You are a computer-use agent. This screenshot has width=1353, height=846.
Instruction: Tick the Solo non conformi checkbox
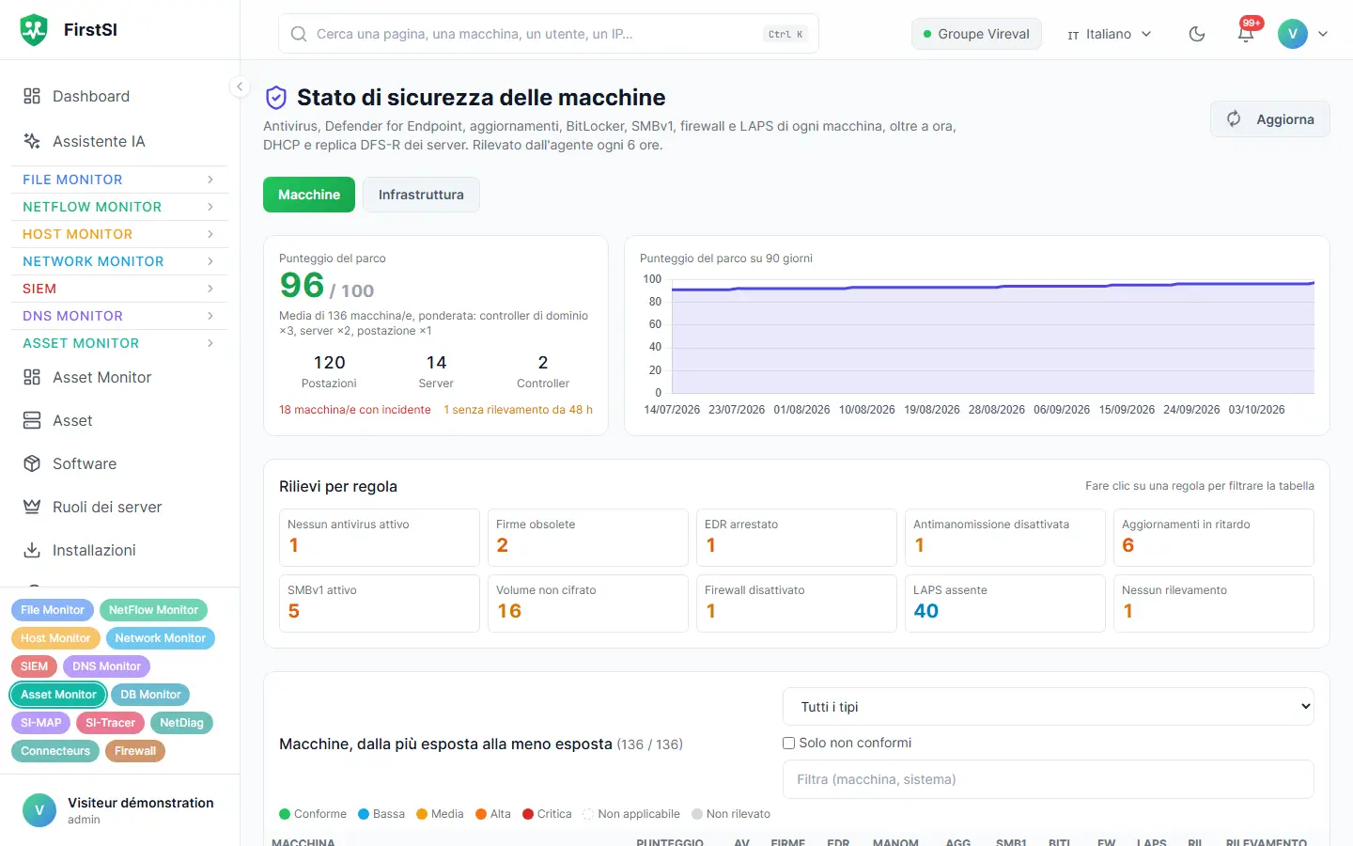(789, 743)
